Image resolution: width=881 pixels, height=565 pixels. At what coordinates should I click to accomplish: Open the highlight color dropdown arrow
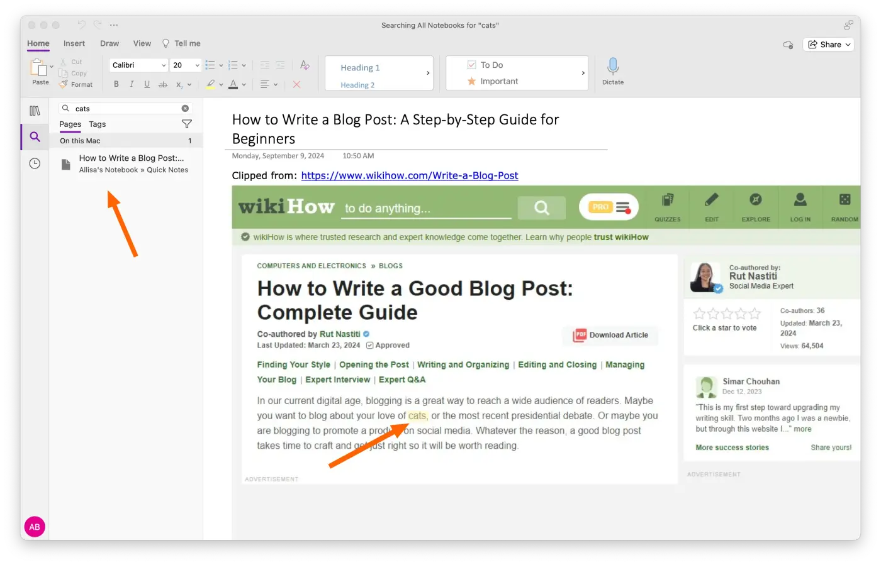[x=221, y=84]
